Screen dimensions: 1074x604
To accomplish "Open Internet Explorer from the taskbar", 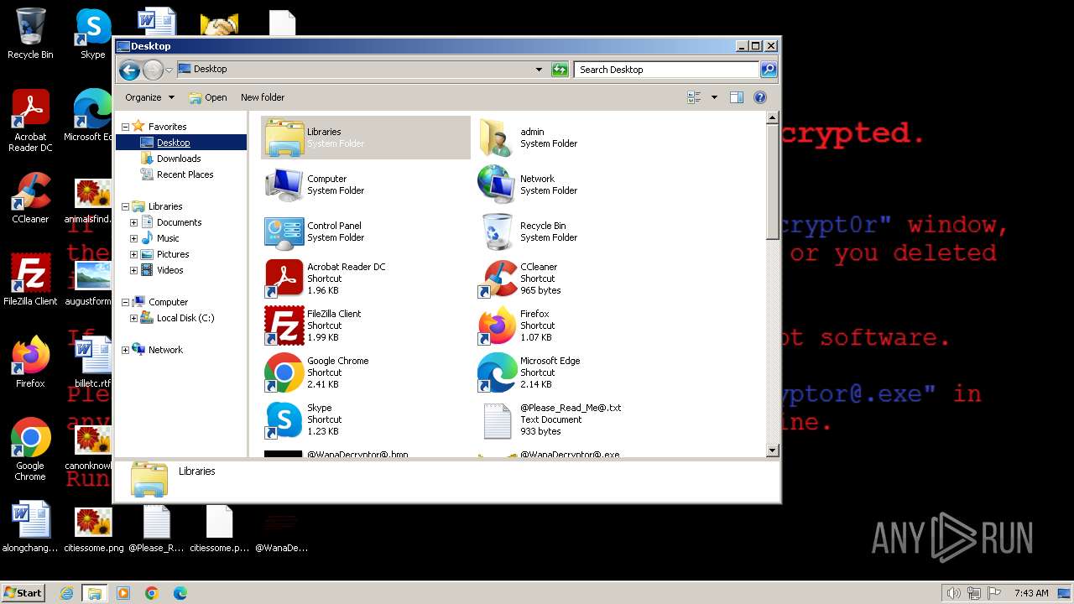I will coord(66,593).
